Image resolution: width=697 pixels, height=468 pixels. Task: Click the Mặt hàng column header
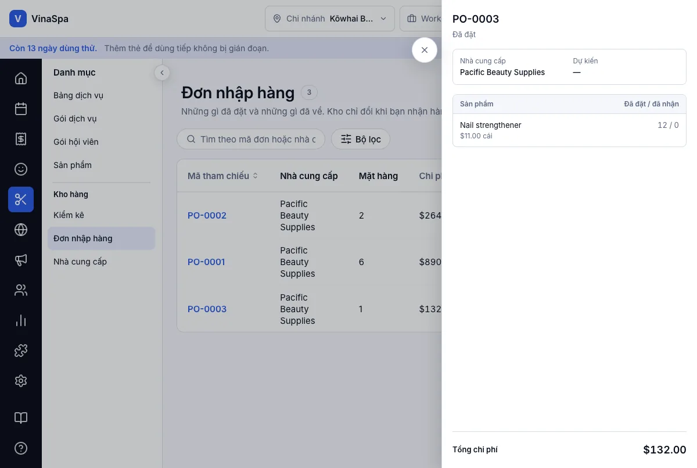pos(378,176)
